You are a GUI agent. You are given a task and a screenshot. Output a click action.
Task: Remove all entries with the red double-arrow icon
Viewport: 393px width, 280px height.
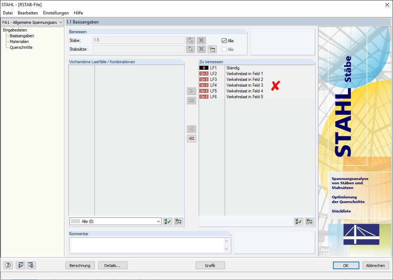(x=191, y=138)
